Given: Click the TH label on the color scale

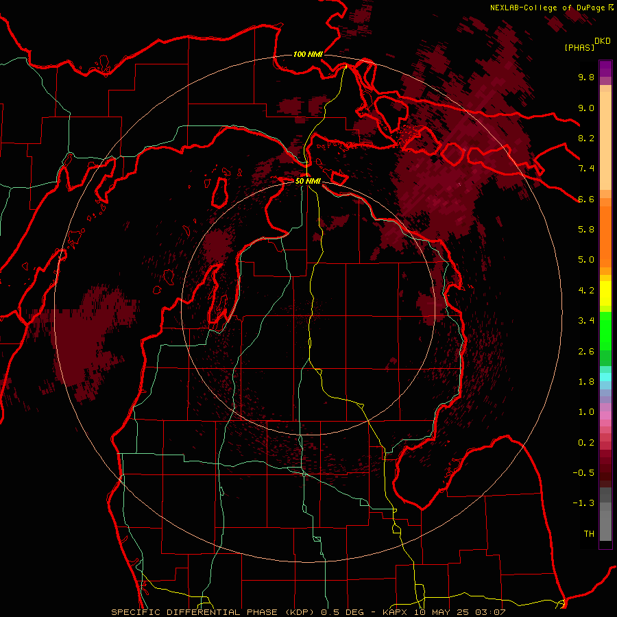Looking at the screenshot, I should coord(589,534).
